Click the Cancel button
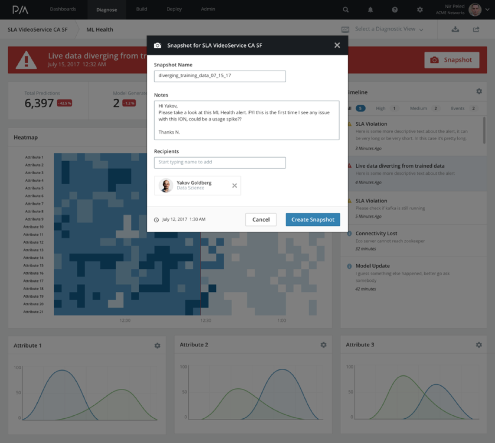Image resolution: width=495 pixels, height=443 pixels. coord(261,219)
